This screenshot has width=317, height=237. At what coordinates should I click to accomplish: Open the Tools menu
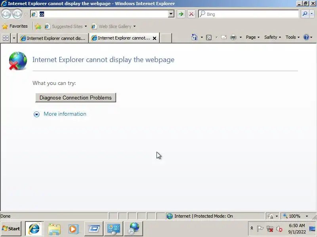click(292, 37)
